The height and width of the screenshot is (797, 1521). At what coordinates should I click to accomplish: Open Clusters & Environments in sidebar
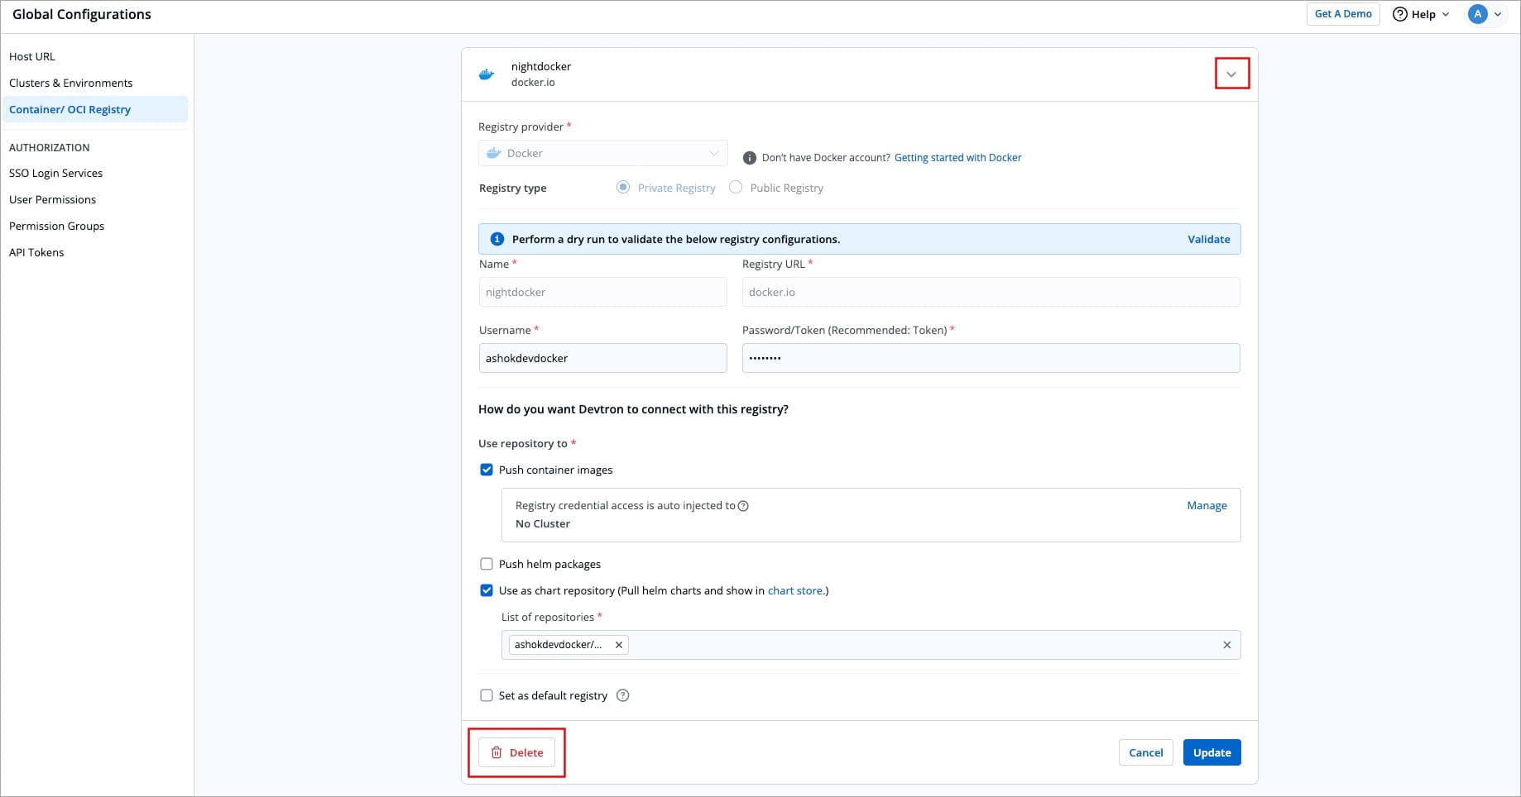70,83
